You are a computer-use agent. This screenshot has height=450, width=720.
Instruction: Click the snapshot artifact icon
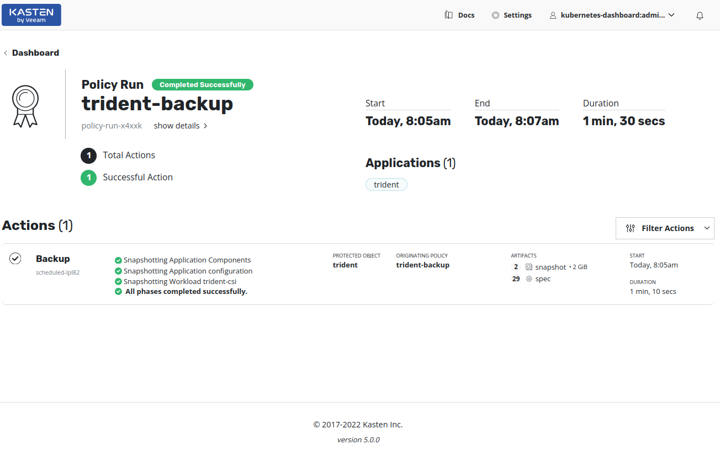coord(529,267)
